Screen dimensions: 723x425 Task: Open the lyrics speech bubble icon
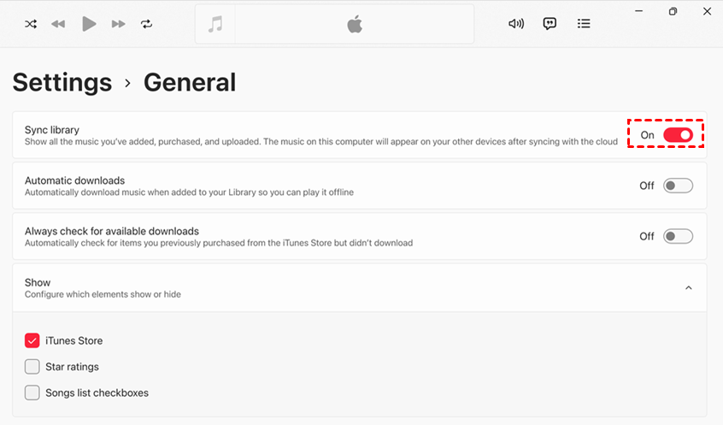pyautogui.click(x=550, y=24)
